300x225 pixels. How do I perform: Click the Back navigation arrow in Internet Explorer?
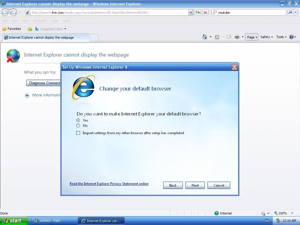coord(5,13)
